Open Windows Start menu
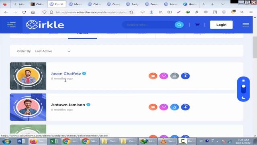Viewport: 257px width, 145px height. 6,141
